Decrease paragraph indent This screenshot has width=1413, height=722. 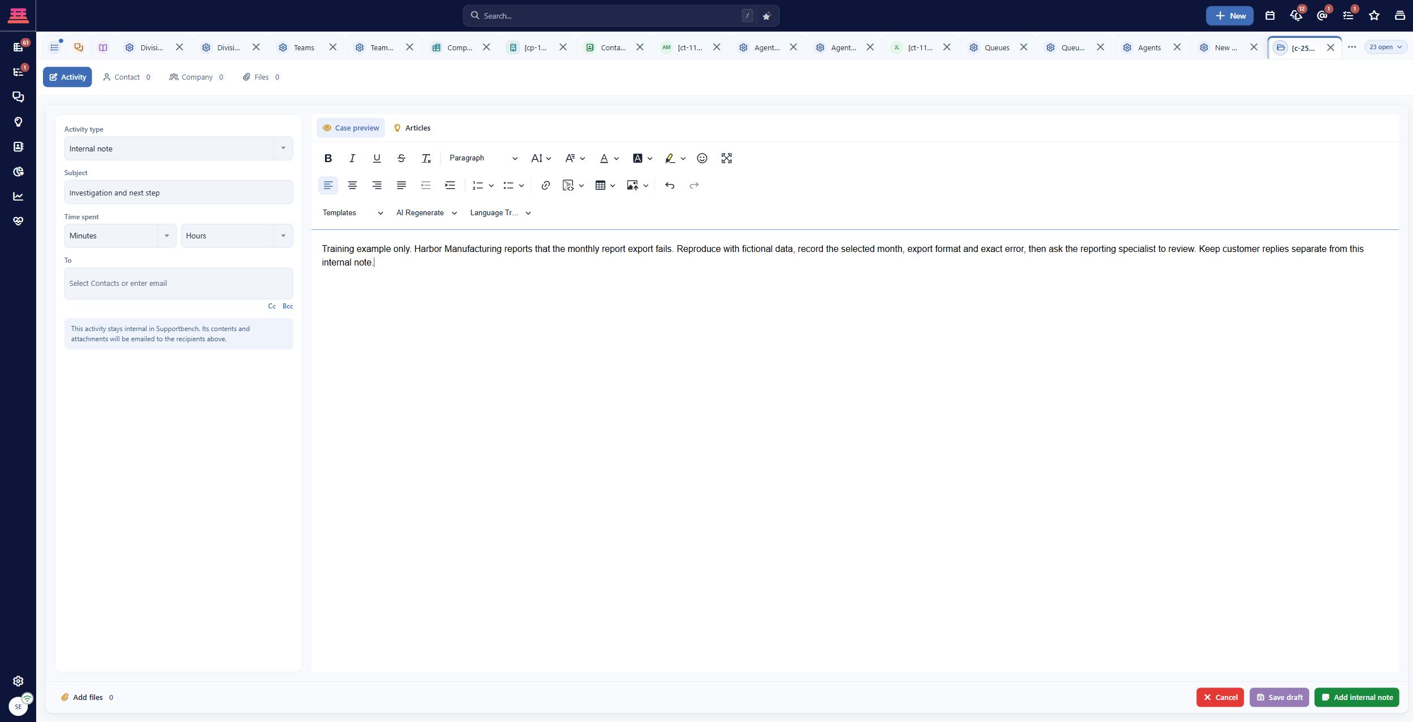pyautogui.click(x=426, y=185)
